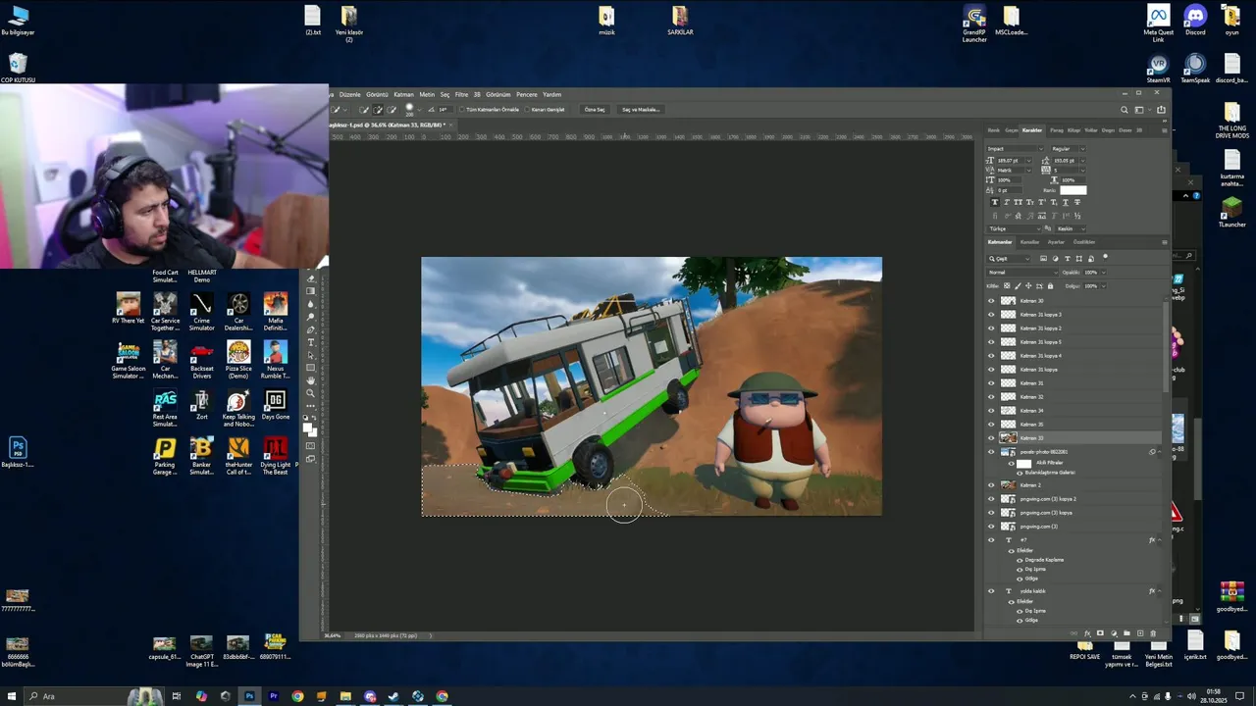
Task: Create a new layer icon
Action: 1140,632
